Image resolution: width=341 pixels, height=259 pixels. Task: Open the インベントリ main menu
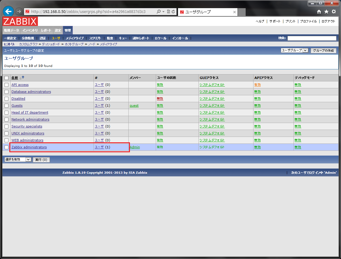(x=30, y=30)
